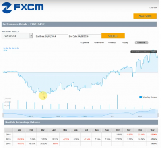Click the Oct column header
This screenshot has height=148, width=161.
(x=118, y=130)
